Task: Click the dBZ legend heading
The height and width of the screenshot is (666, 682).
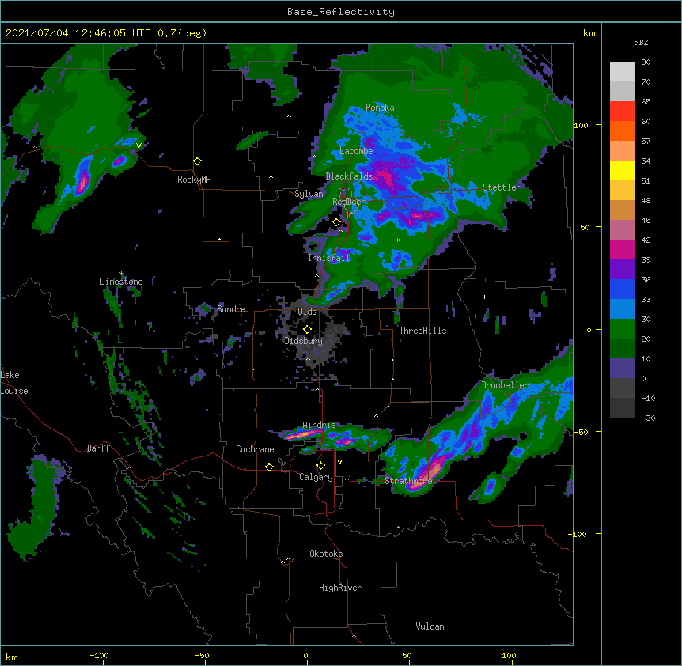Action: click(641, 43)
